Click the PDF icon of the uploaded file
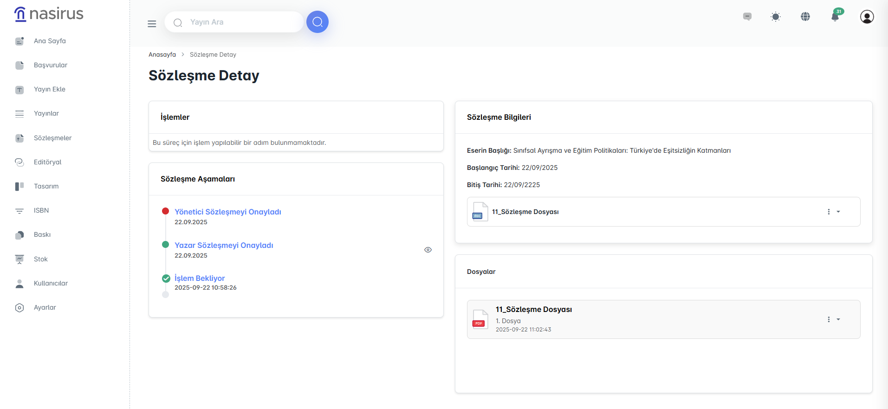Image resolution: width=888 pixels, height=409 pixels. coord(480,319)
